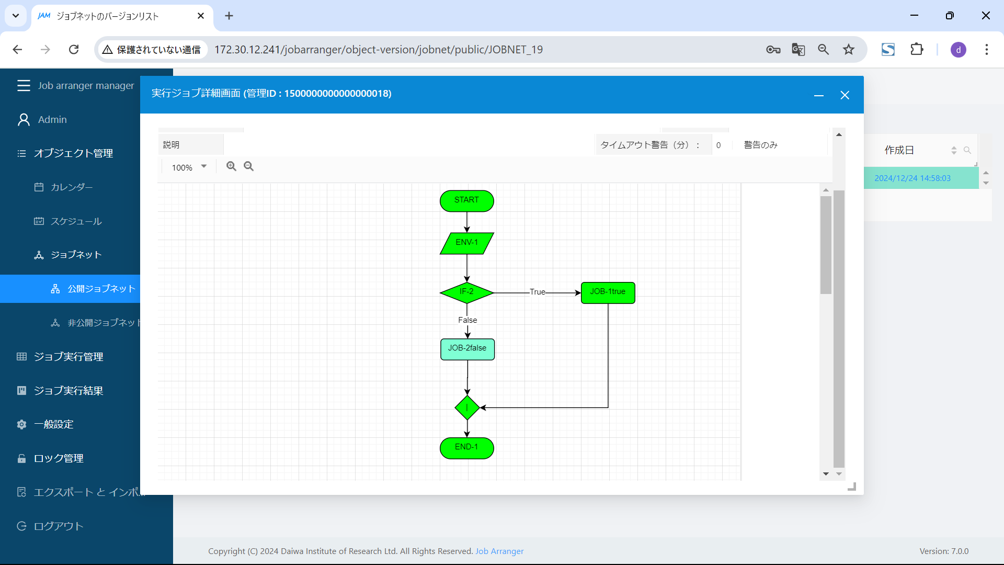Click the zoom out magnifier icon
This screenshot has width=1004, height=565.
[x=249, y=166]
